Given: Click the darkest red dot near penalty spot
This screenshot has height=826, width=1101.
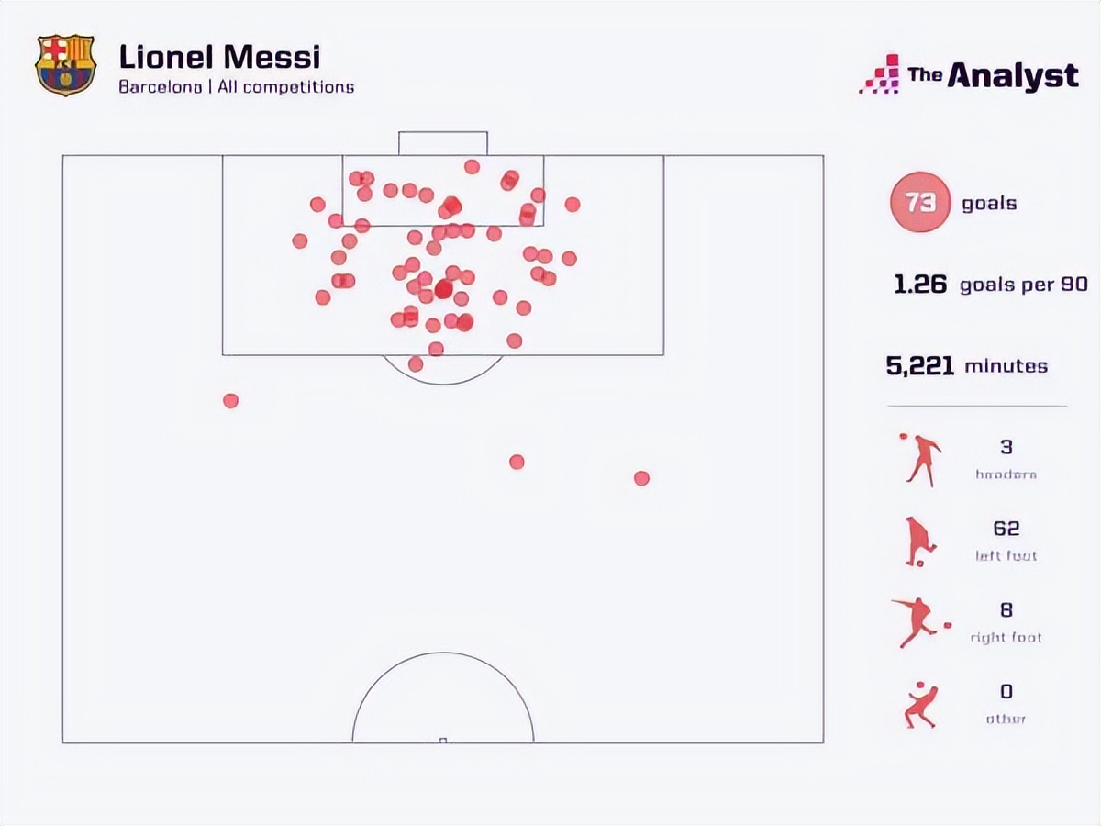Looking at the screenshot, I should [x=444, y=290].
